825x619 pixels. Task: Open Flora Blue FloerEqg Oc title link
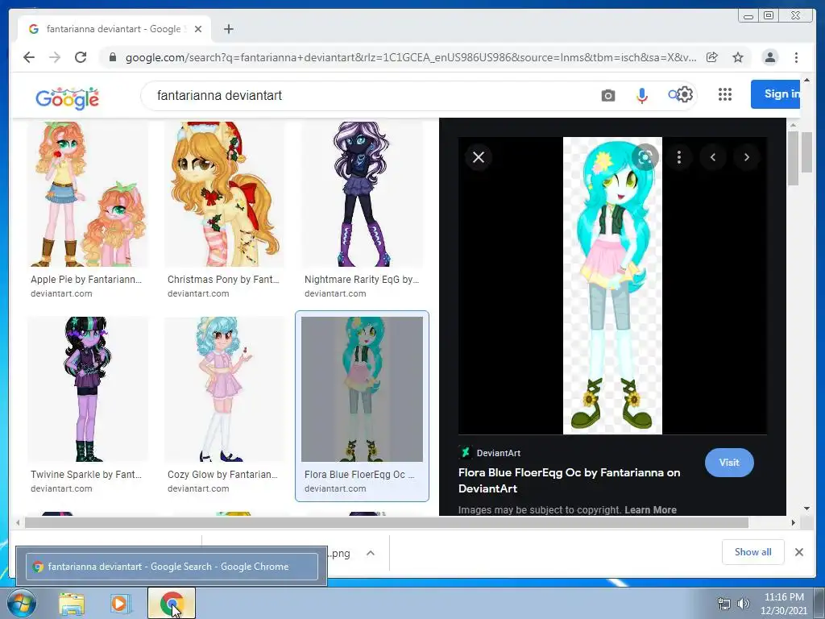569,480
